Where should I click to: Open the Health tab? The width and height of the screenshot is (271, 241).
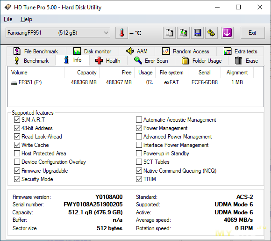pyautogui.click(x=108, y=61)
